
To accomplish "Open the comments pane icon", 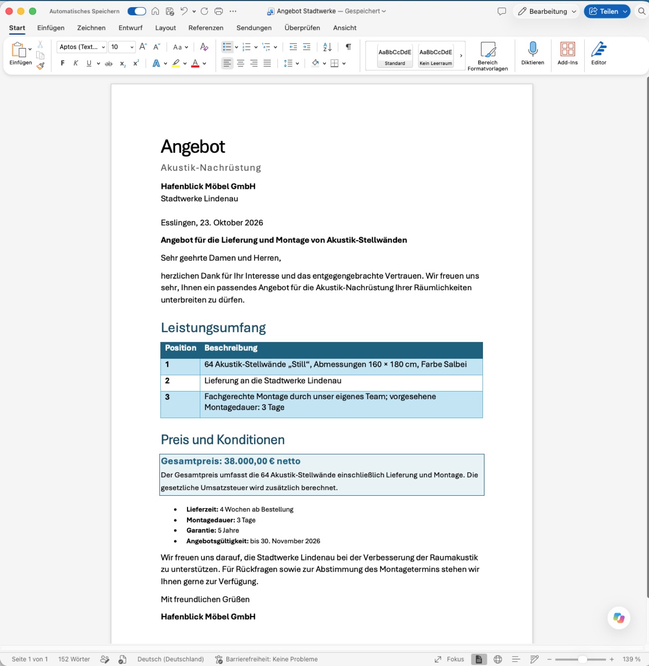I will (501, 11).
